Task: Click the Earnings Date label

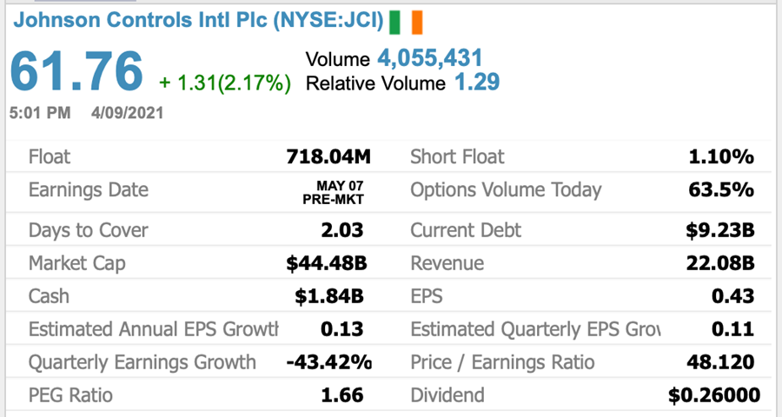Action: click(x=89, y=190)
